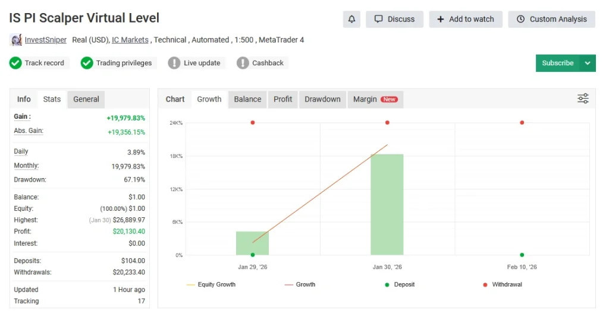
Task: Toggle the Withdrawal legend series
Action: pyautogui.click(x=503, y=284)
